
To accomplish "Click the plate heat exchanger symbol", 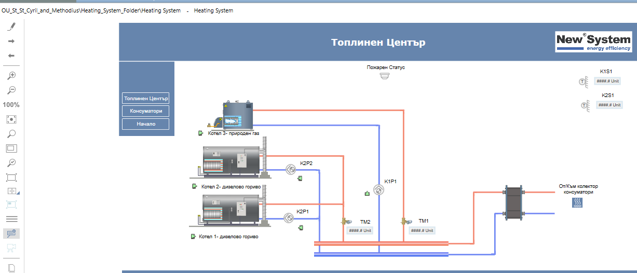I will (x=513, y=202).
